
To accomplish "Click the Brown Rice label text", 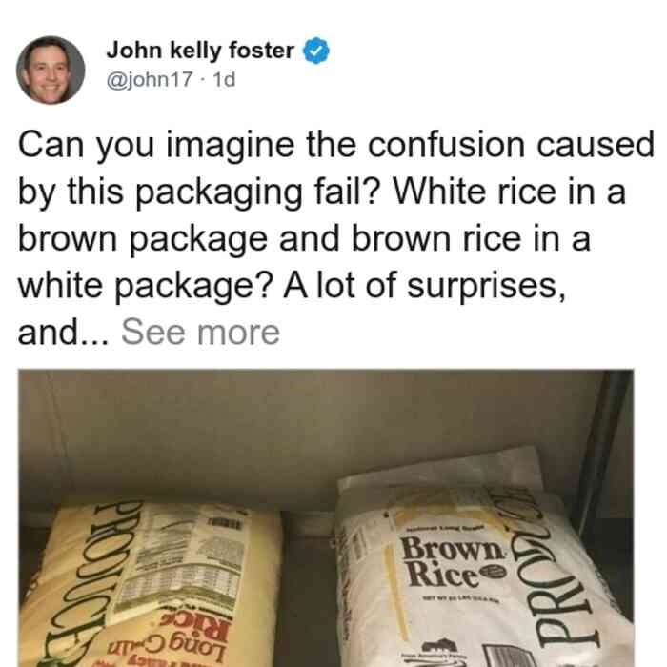I will click(451, 560).
